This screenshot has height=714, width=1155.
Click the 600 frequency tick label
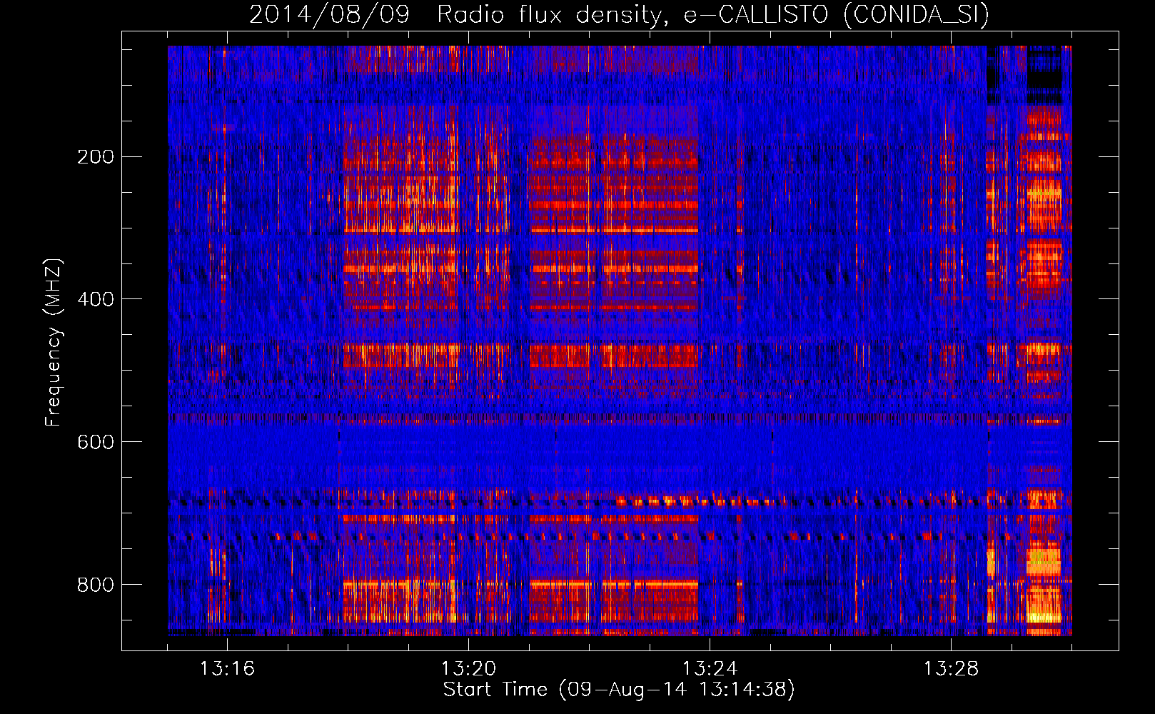(96, 442)
